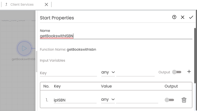
Task: Click the panel's vertical scrollbar
Action: pyautogui.click(x=195, y=55)
